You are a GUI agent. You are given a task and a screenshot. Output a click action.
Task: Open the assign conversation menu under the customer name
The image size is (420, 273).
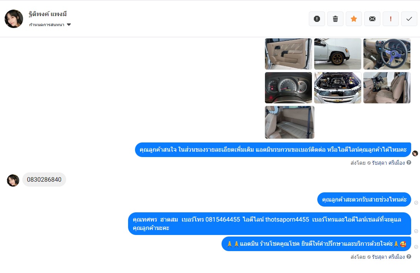tap(50, 25)
